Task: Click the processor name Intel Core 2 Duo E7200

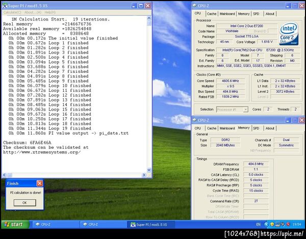Action: [247, 26]
